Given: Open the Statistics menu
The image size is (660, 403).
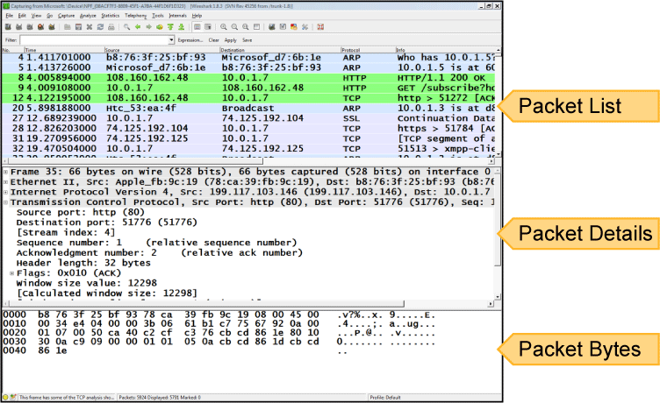Looking at the screenshot, I should 110,16.
